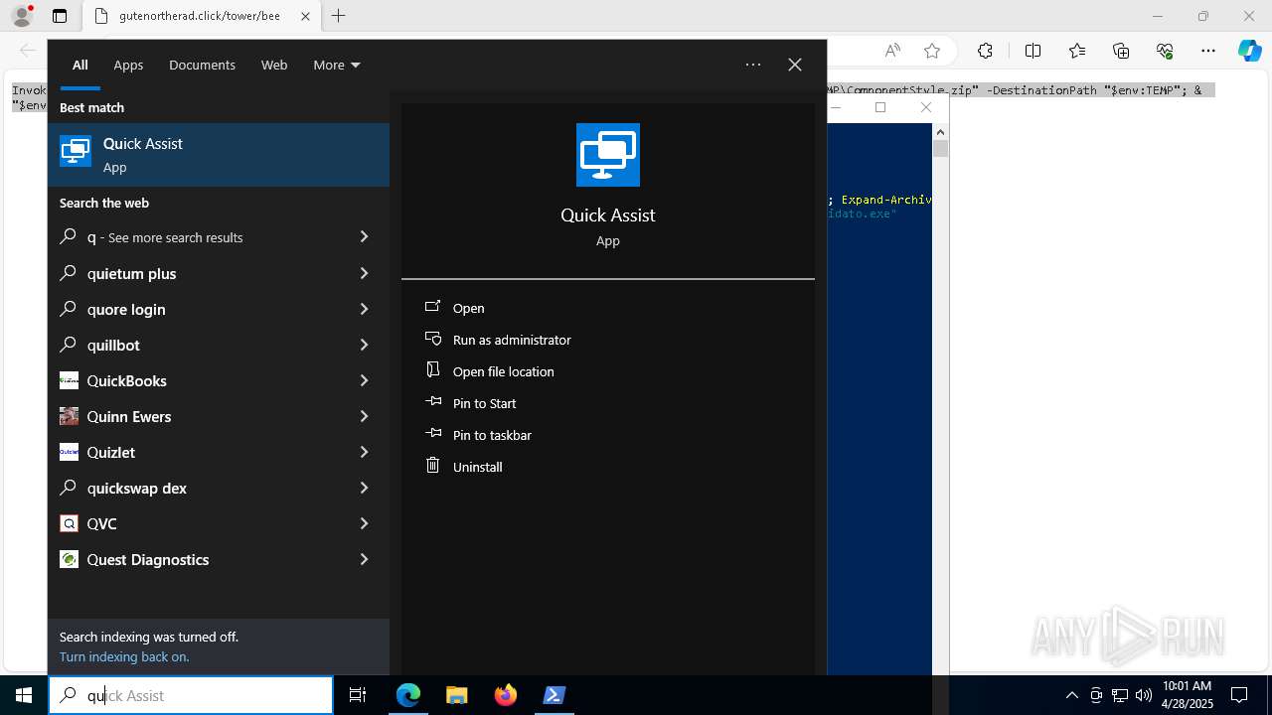Select the QVC suggestion icon
Screen dimensions: 1272x715
click(x=69, y=523)
